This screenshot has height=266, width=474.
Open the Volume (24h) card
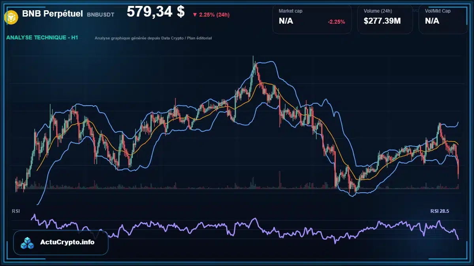(385, 19)
